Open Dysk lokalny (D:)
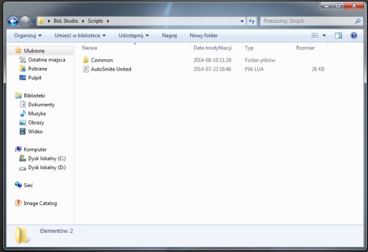 click(47, 167)
